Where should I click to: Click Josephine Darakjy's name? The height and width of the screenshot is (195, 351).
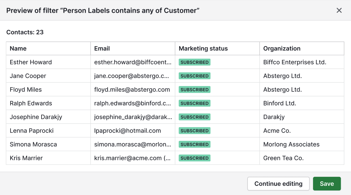click(36, 117)
